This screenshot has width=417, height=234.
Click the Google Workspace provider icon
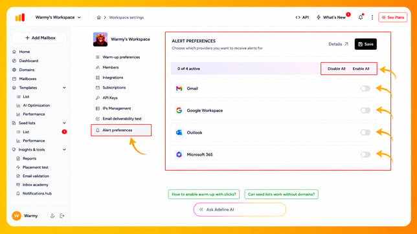point(179,111)
